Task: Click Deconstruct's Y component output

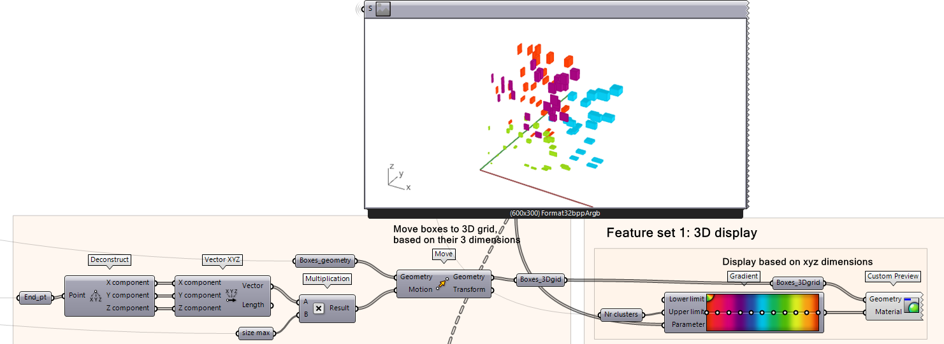Action: click(x=127, y=295)
